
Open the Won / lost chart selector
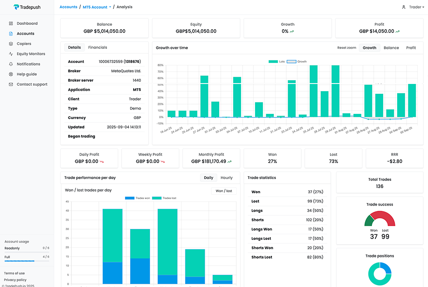(224, 191)
